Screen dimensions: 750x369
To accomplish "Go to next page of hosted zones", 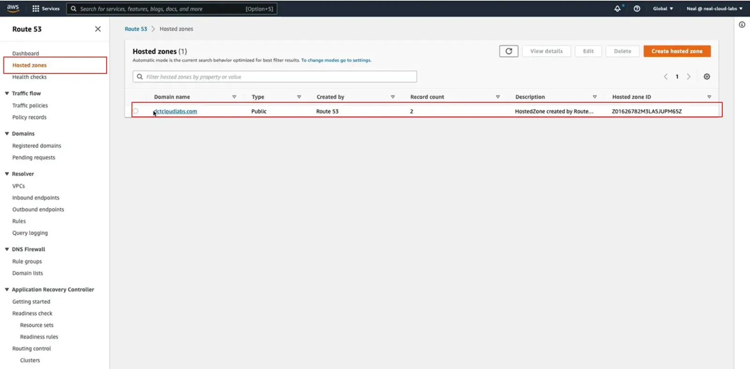I will (689, 76).
